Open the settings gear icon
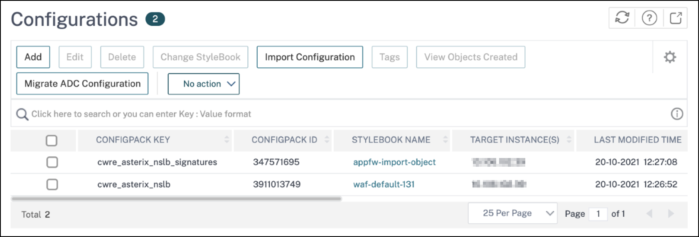Screen dimensions: 699x237 (670, 57)
